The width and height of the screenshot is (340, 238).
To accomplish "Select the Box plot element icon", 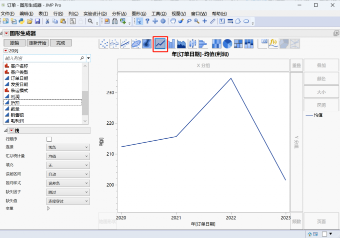I will pos(192,44).
